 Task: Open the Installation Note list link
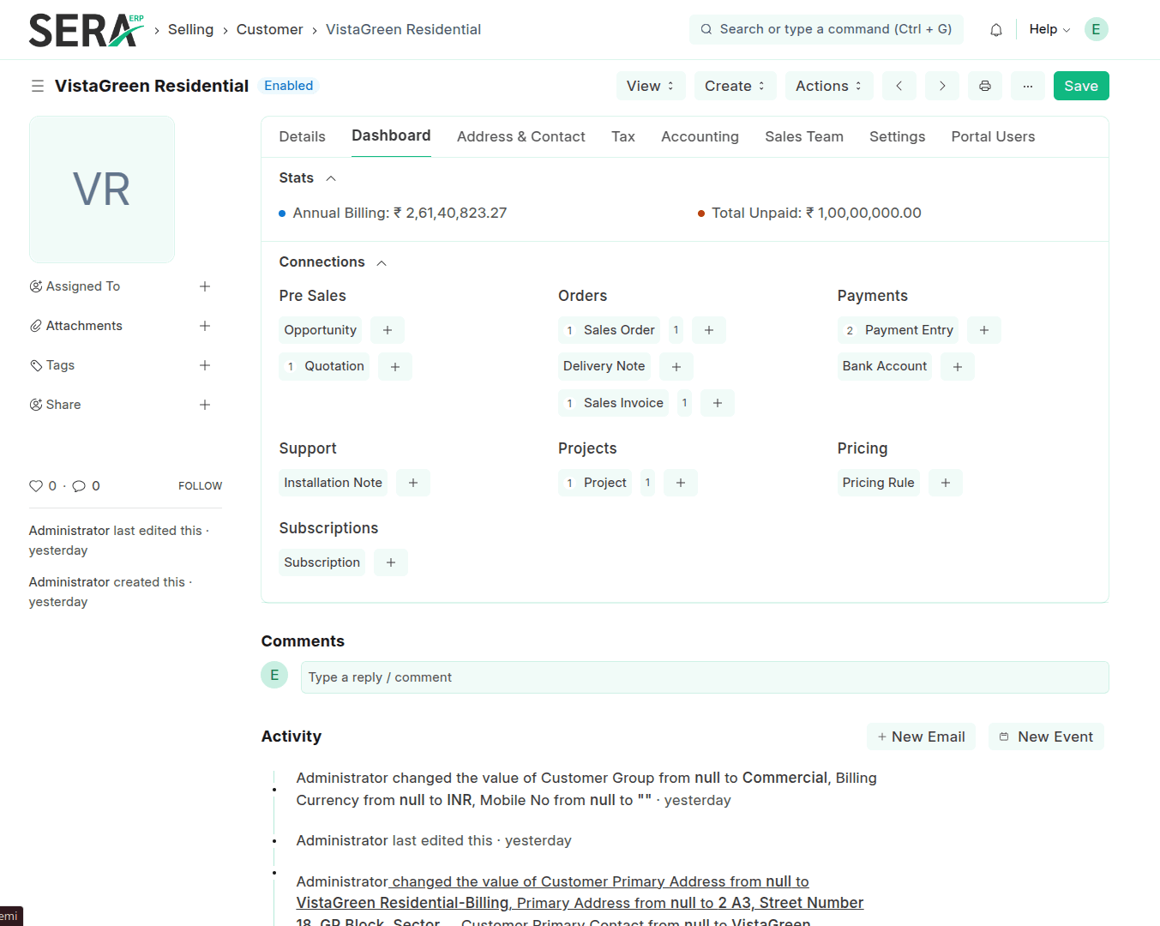point(334,483)
